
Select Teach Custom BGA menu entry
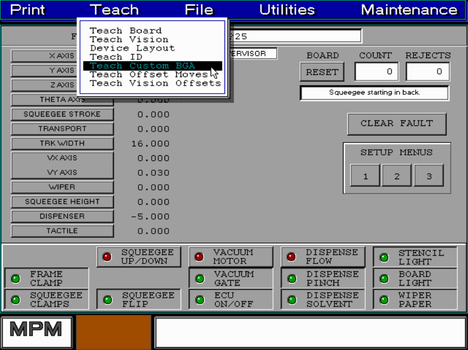click(143, 66)
